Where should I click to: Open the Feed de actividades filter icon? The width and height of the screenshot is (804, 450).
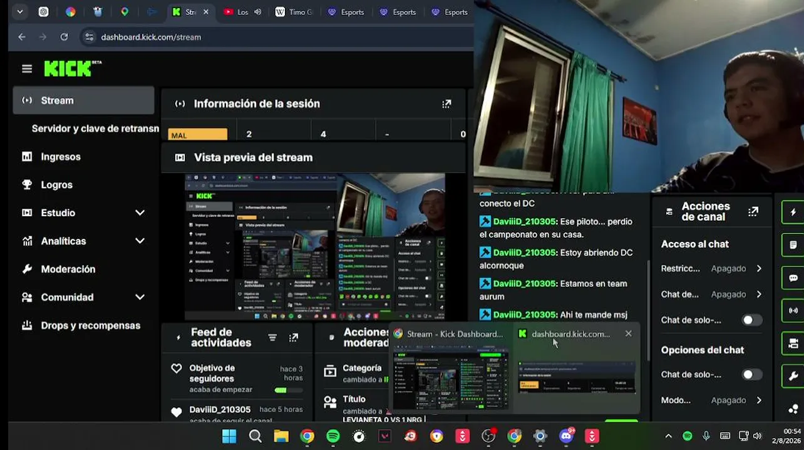click(x=272, y=337)
